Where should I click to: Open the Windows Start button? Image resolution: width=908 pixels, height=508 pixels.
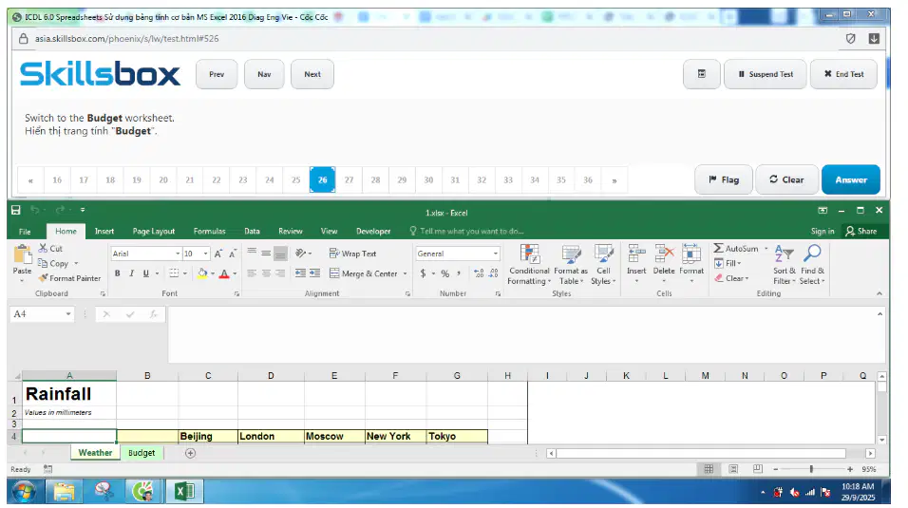[24, 492]
